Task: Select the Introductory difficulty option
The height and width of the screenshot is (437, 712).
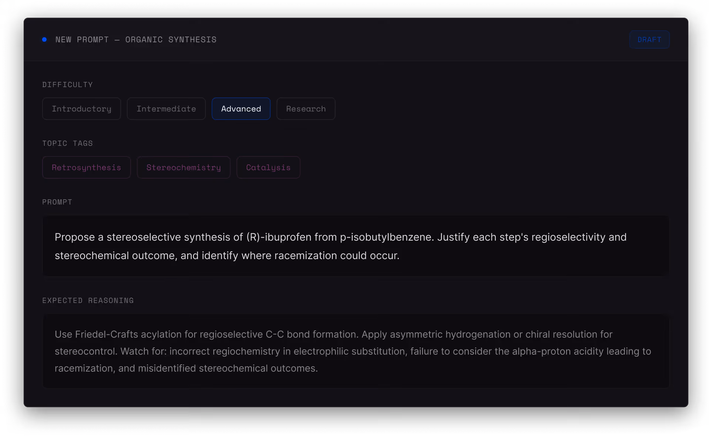Action: [81, 109]
